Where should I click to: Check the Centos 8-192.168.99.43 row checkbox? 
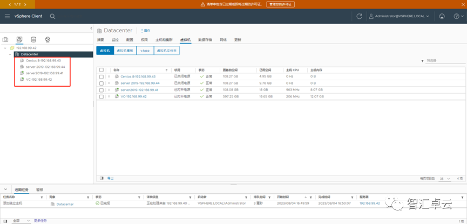point(101,76)
